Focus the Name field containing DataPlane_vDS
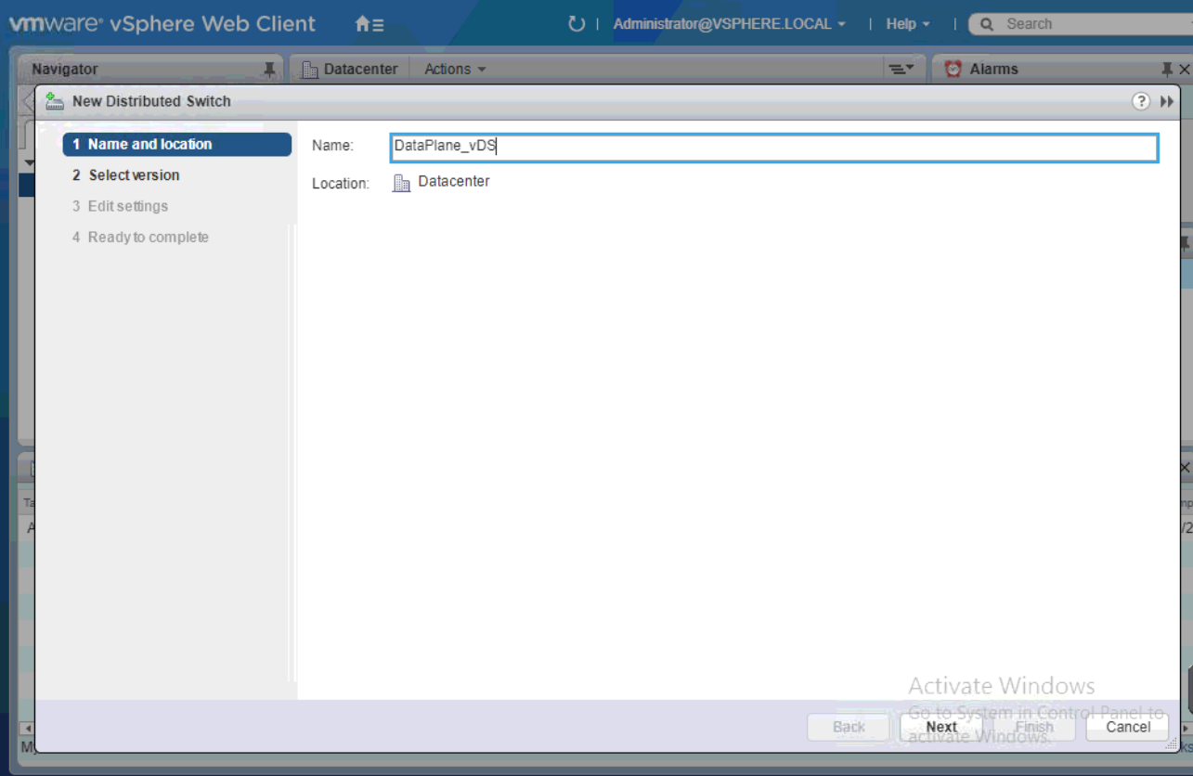Screen dimensions: 1193x776 click(x=774, y=148)
